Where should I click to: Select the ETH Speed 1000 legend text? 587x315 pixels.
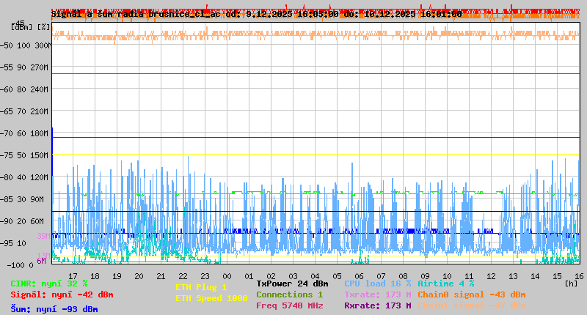click(x=211, y=298)
